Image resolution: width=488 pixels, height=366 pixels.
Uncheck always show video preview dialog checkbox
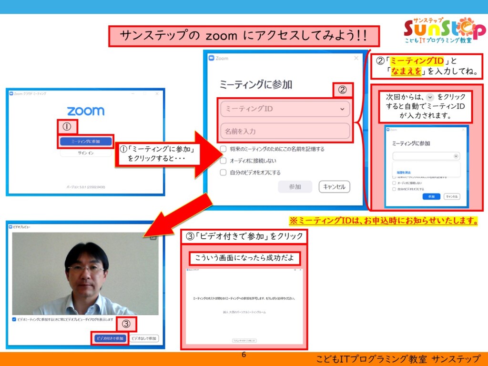point(14,319)
